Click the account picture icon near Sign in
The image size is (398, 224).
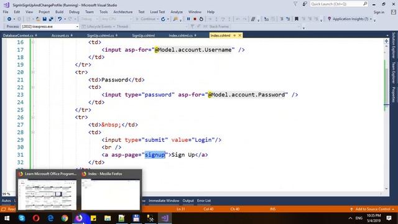[x=394, y=12]
